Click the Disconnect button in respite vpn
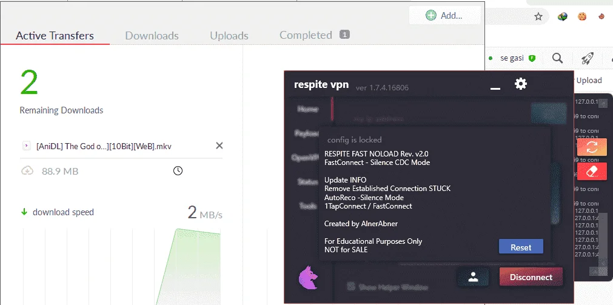 click(x=531, y=277)
